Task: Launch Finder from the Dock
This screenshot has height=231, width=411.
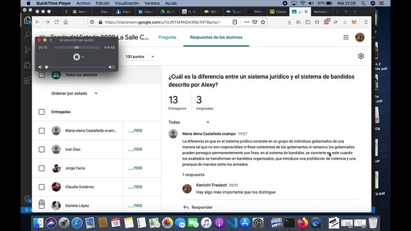Action: (39, 223)
